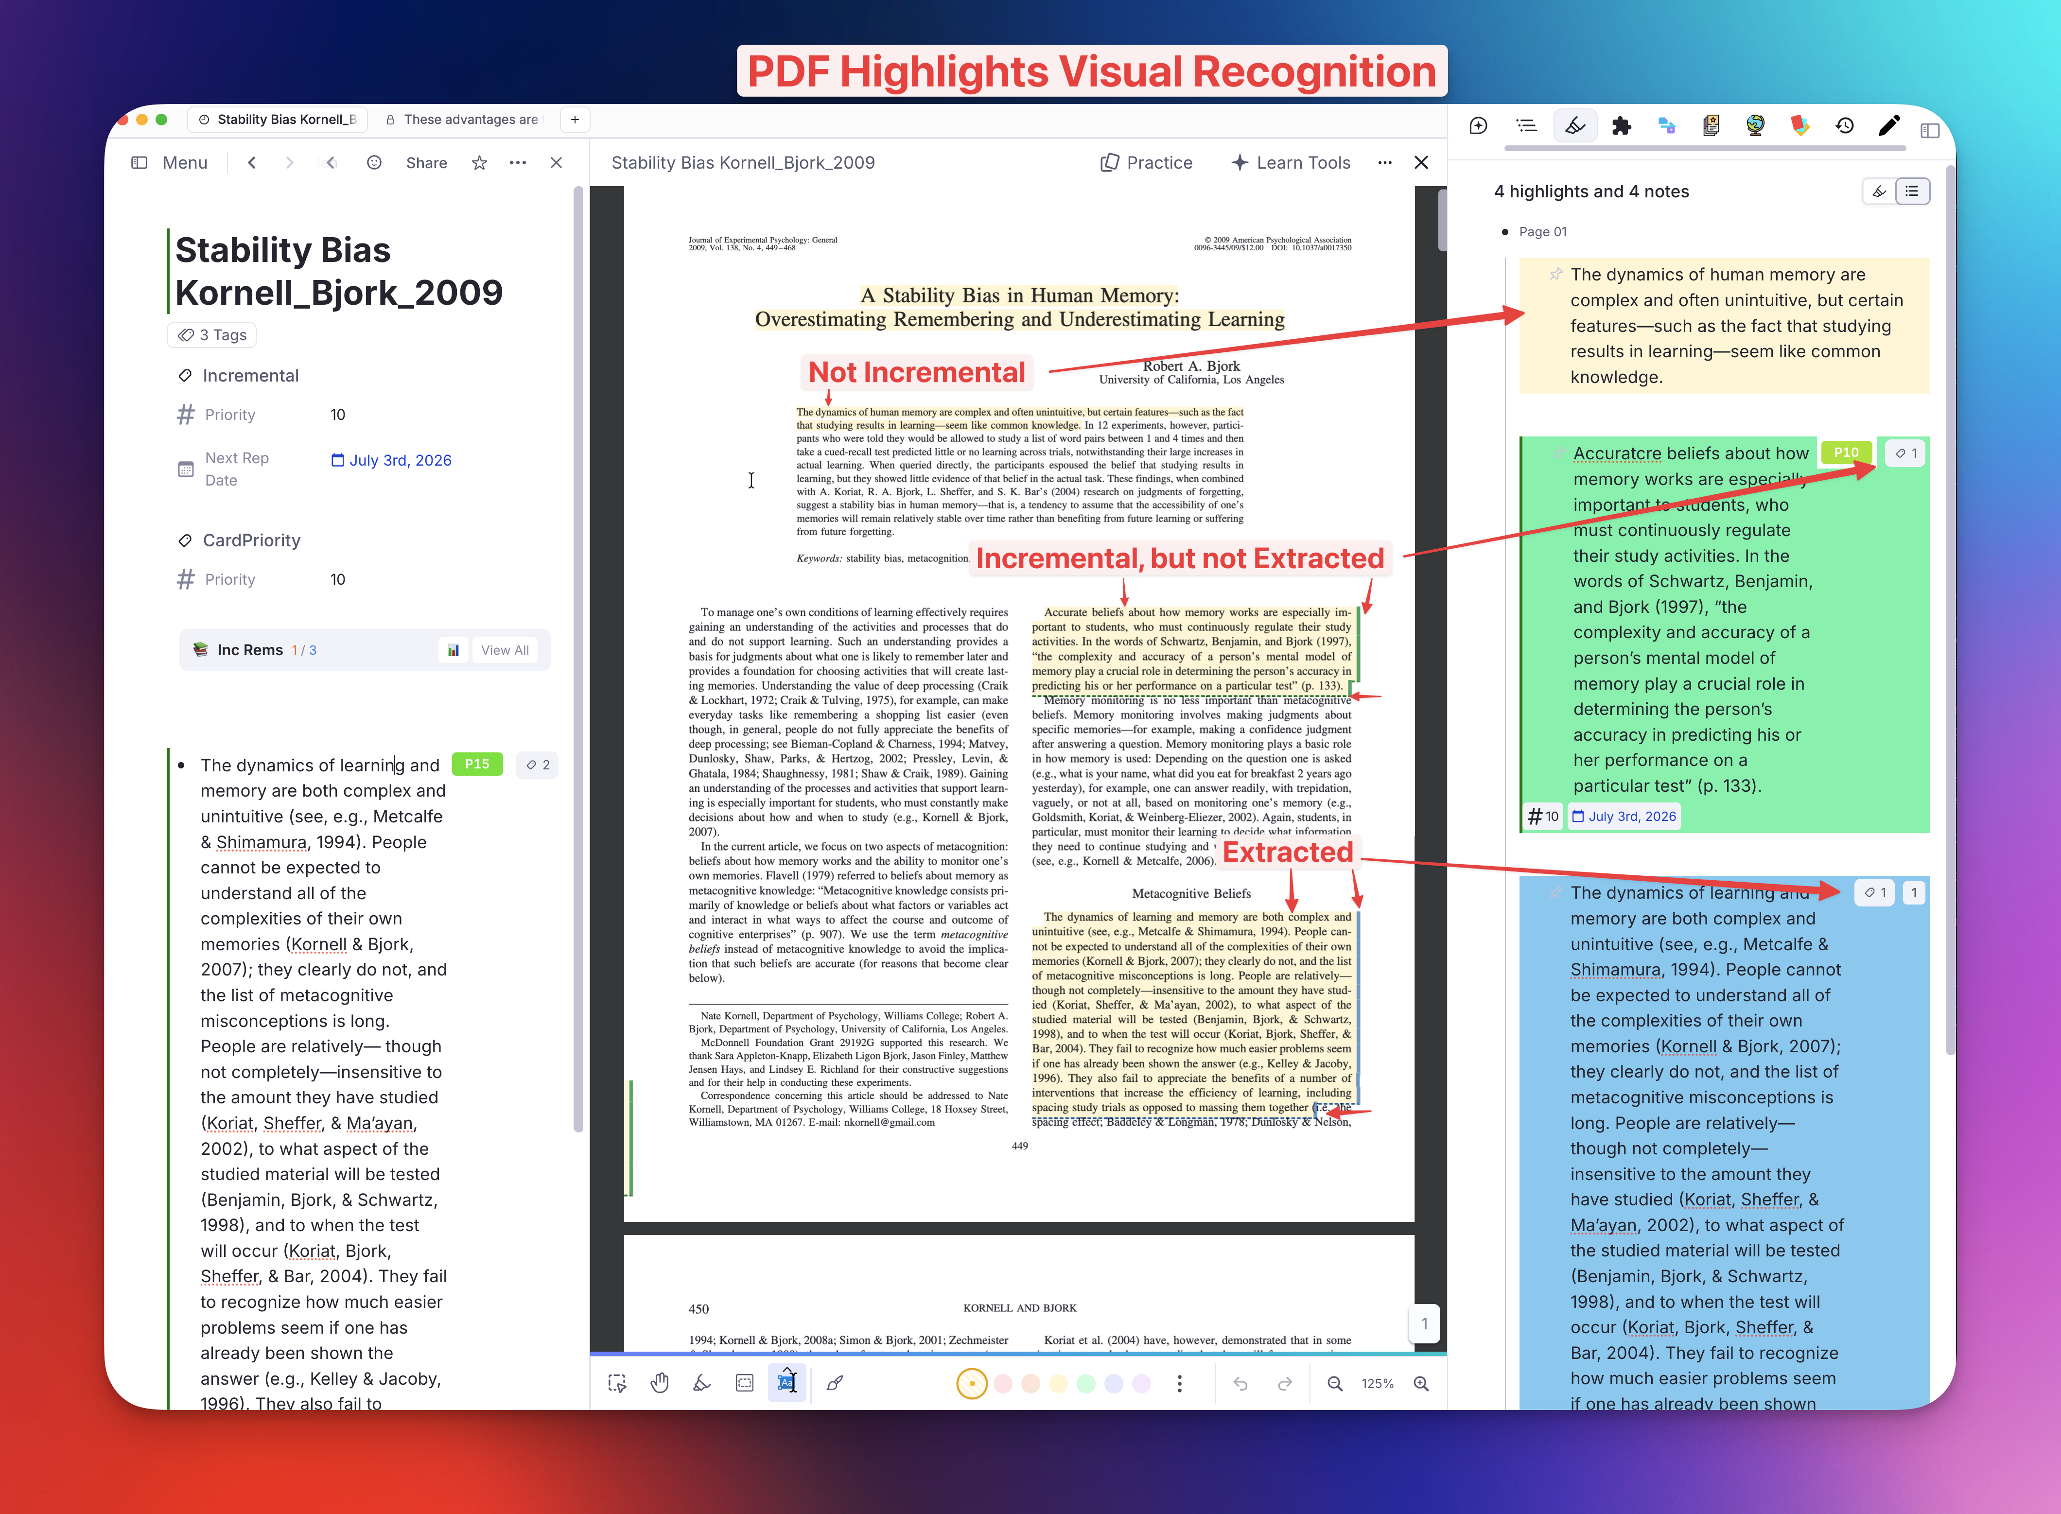Viewport: 2061px width, 1514px height.
Task: Pick the pink highlight color swatch
Action: (1002, 1383)
